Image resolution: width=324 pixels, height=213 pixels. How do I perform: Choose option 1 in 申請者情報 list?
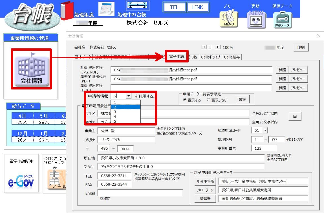pos(126,102)
